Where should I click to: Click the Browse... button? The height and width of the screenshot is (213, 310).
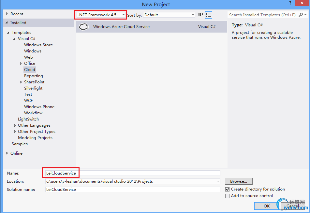[x=239, y=181]
